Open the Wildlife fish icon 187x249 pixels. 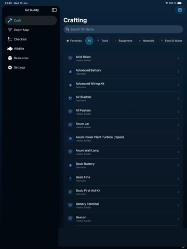coord(10,49)
